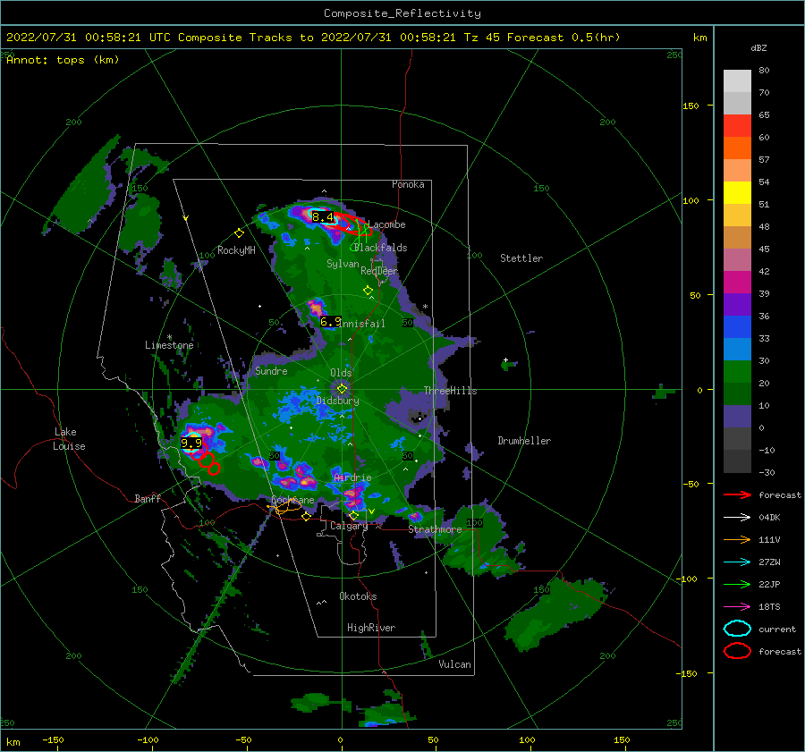Image resolution: width=805 pixels, height=752 pixels.
Task: Click the Strathmore label
Action: tap(435, 529)
